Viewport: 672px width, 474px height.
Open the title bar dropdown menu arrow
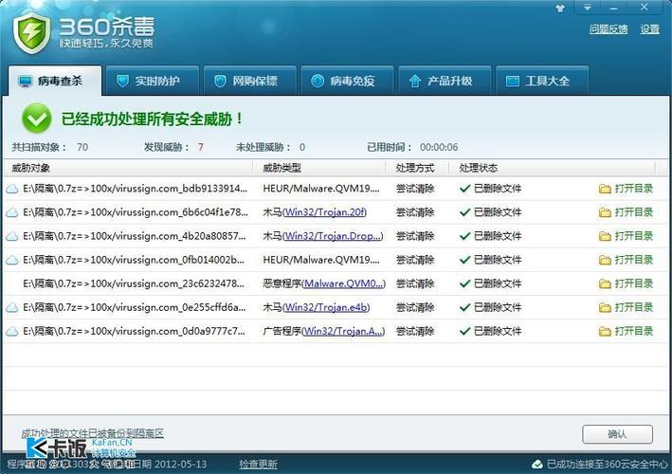pos(587,8)
